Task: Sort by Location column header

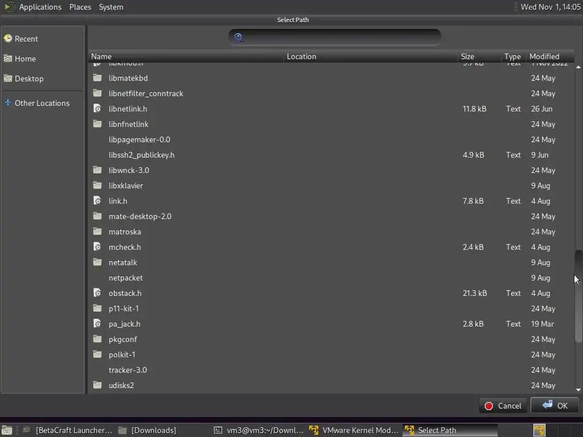Action: pyautogui.click(x=371, y=56)
